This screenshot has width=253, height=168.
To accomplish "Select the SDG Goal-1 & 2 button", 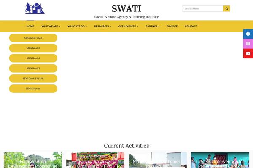I will tap(33, 38).
